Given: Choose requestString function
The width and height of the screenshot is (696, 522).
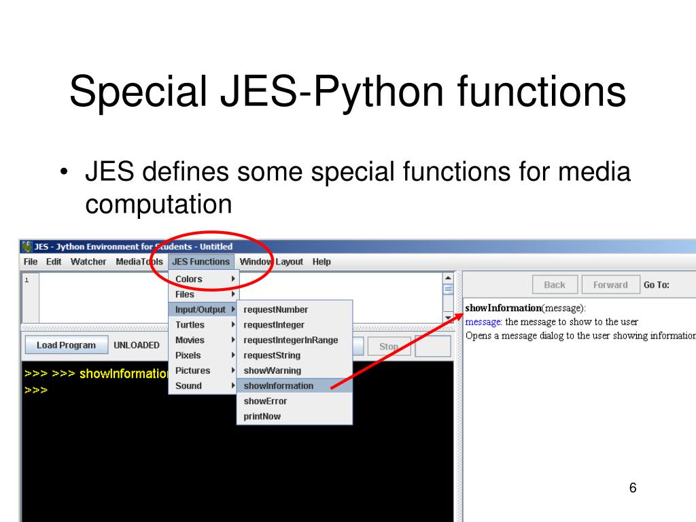Looking at the screenshot, I should [x=295, y=355].
